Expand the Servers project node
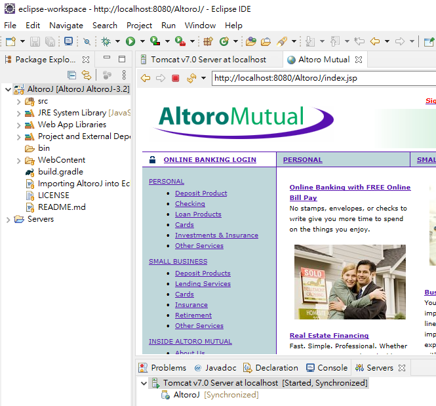 tap(8, 220)
